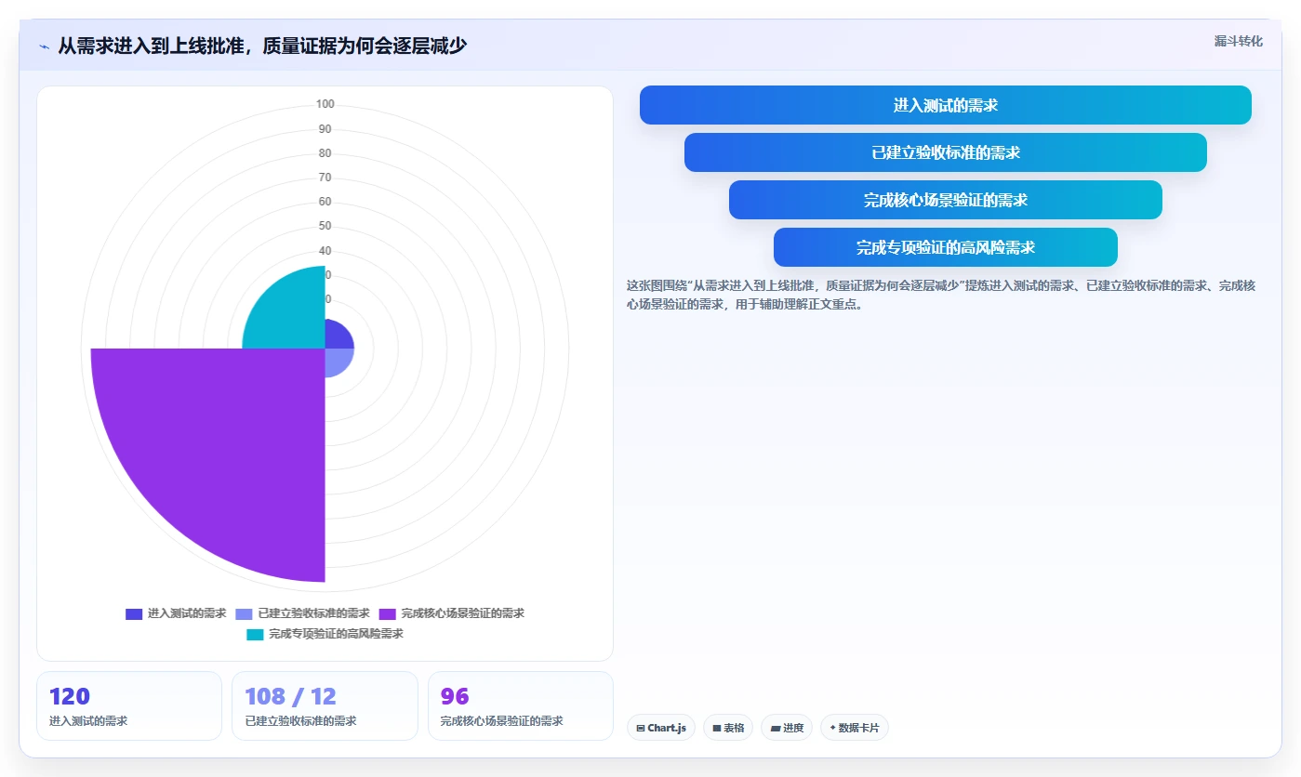
Task: Click the sparkle icon in 数据卡片 tag
Action: click(833, 728)
